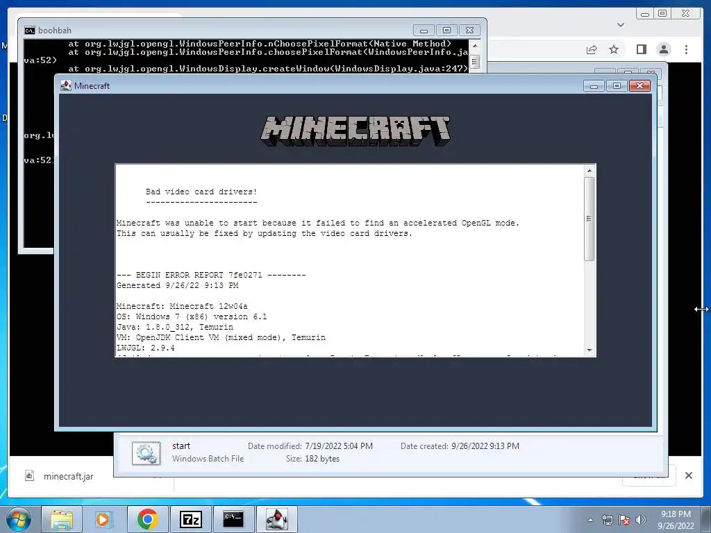The height and width of the screenshot is (533, 711).
Task: Click the Date modified value 7/19/2022 5:04 PM
Action: 339,446
